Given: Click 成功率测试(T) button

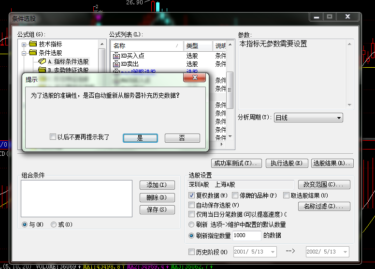Looking at the screenshot, I should point(236,164).
